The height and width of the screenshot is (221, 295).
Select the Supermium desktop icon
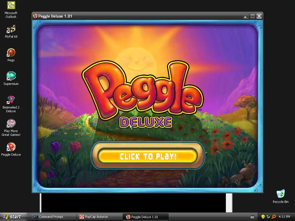(x=11, y=79)
